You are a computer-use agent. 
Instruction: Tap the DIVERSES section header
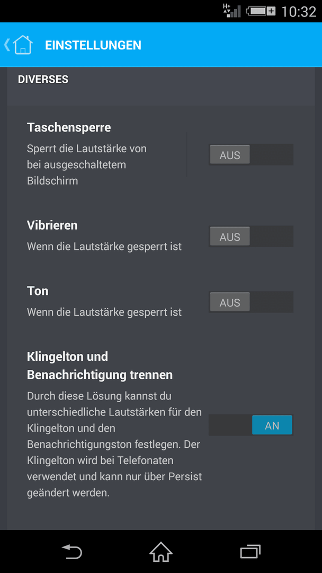pyautogui.click(x=43, y=79)
